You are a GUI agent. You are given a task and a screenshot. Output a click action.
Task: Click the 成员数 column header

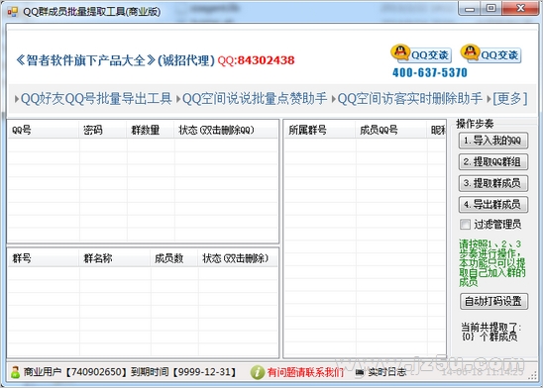tap(174, 258)
